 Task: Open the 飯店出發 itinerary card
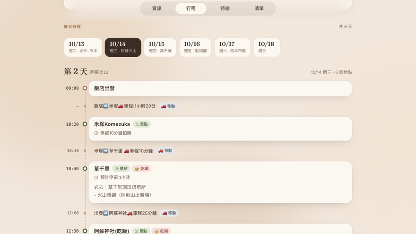[220, 88]
